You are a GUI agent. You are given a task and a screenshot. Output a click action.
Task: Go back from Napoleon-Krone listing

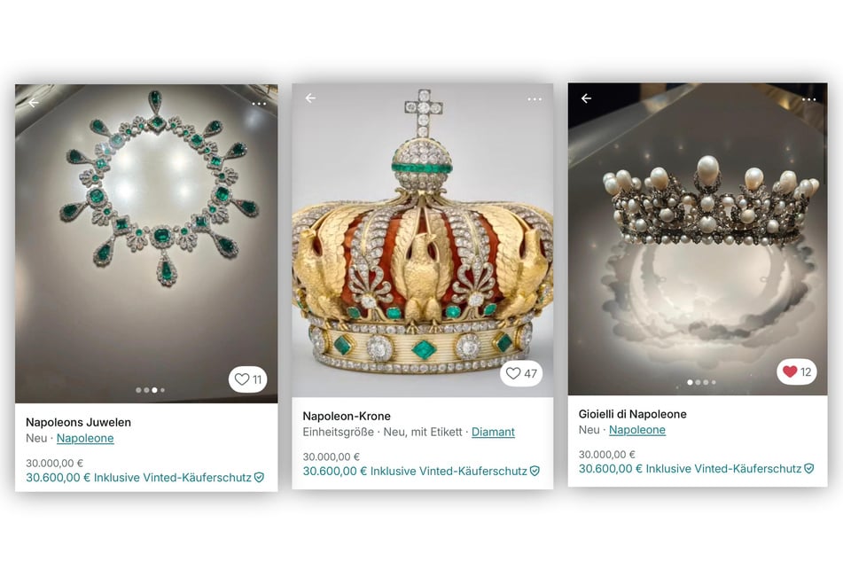click(311, 98)
